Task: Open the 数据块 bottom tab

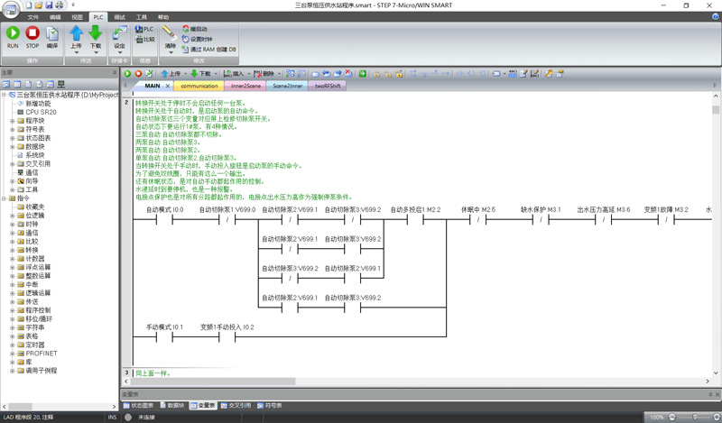Action: click(x=172, y=406)
